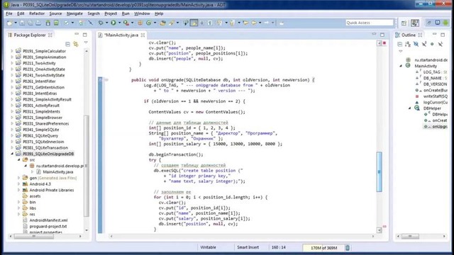This screenshot has width=454, height=255.
Task: Click the New file toolbar icon
Action: coord(9,23)
